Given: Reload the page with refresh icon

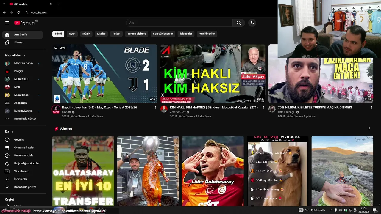Looking at the screenshot, I should 18,12.
